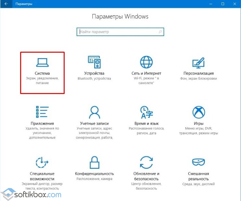Close the Параметры window

(x=235, y=4)
